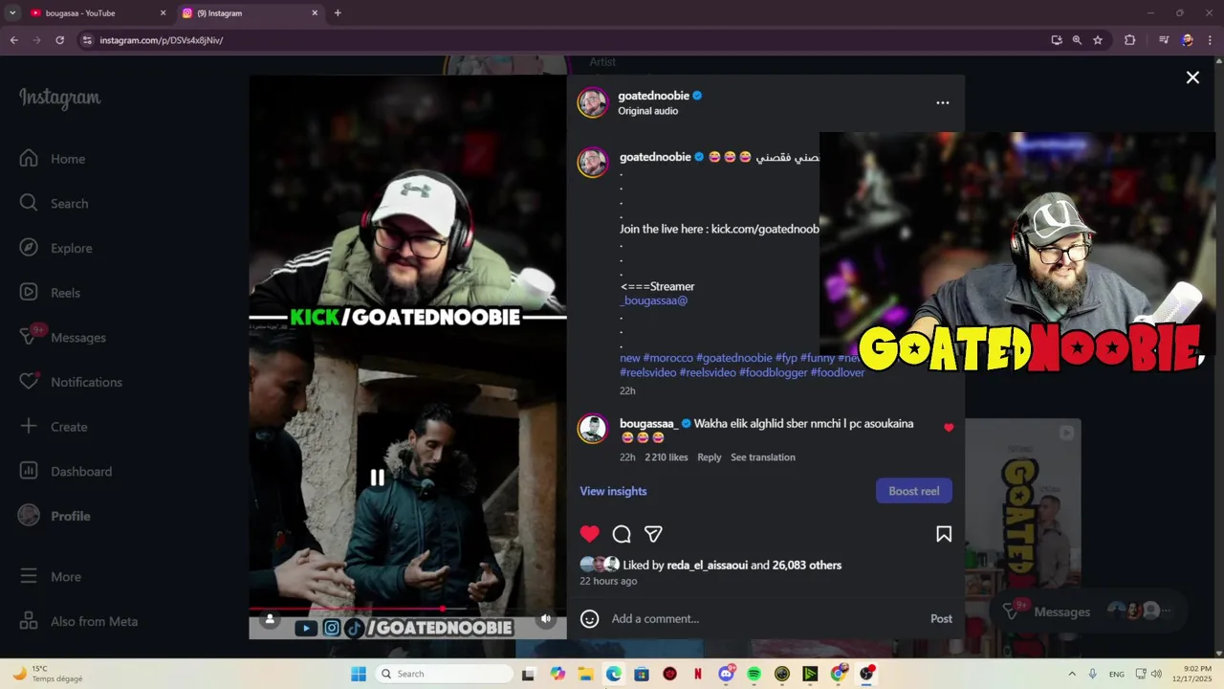Open the emoji picker beside Add a comment
The image size is (1224, 689).
[x=590, y=619]
